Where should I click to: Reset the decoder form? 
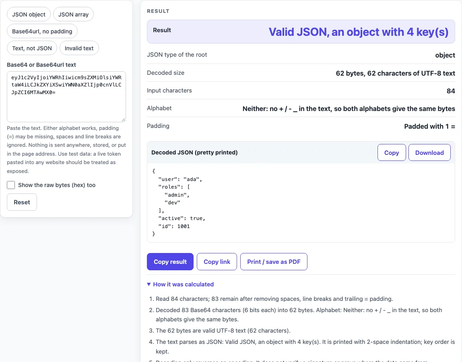click(x=22, y=202)
